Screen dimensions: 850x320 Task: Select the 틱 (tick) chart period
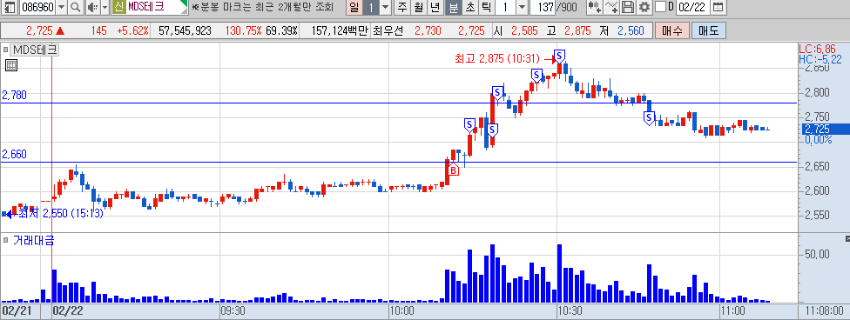[x=486, y=8]
